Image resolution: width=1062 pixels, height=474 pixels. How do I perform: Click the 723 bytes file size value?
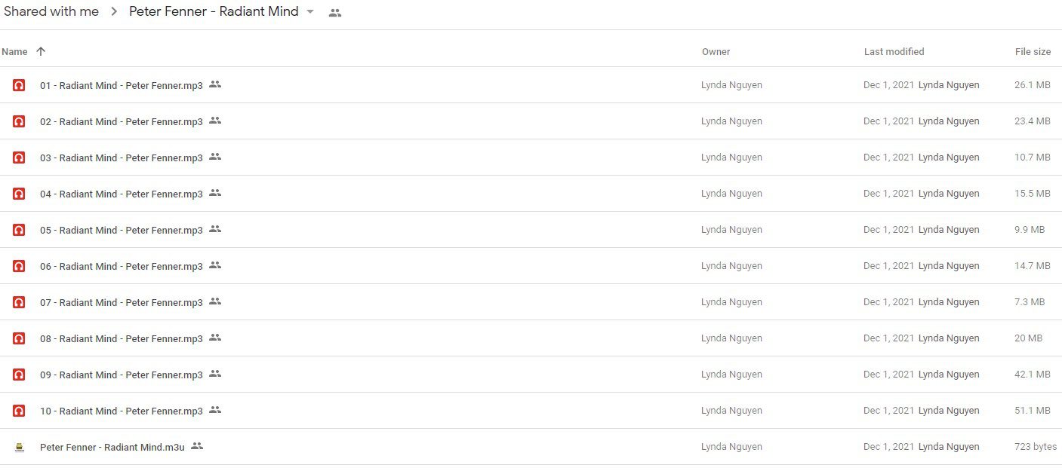(x=1036, y=447)
